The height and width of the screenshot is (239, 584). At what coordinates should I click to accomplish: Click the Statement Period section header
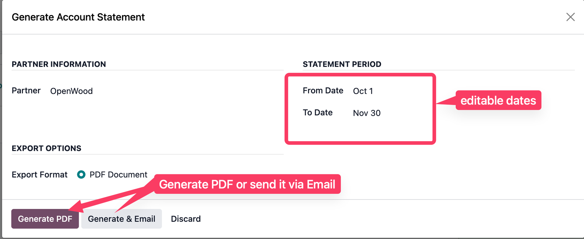click(x=342, y=64)
